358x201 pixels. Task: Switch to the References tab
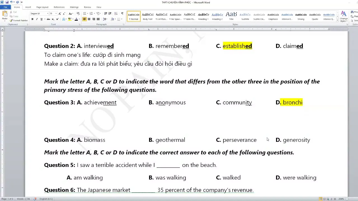[59, 7]
